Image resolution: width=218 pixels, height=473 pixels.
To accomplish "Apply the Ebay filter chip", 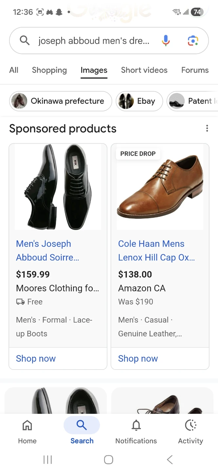I will click(139, 101).
